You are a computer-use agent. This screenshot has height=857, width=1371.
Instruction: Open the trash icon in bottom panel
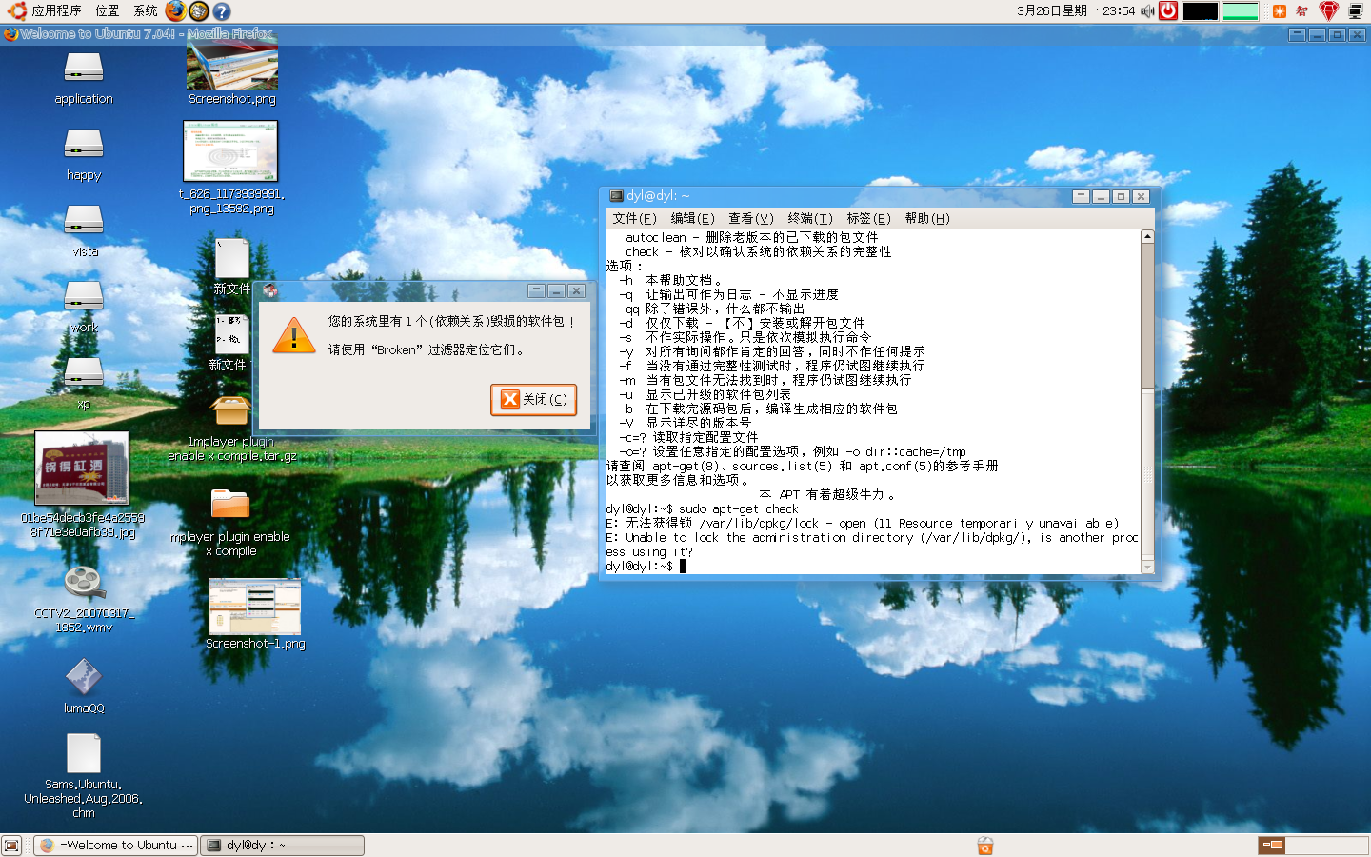point(985,846)
